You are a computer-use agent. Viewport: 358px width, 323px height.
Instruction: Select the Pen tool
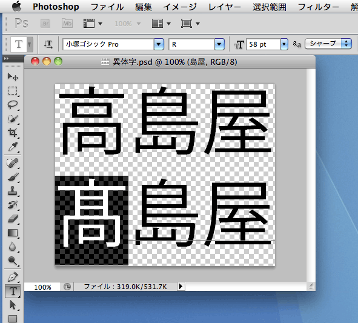[13, 277]
